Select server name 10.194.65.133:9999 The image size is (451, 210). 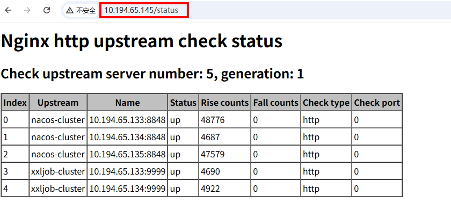tap(127, 171)
